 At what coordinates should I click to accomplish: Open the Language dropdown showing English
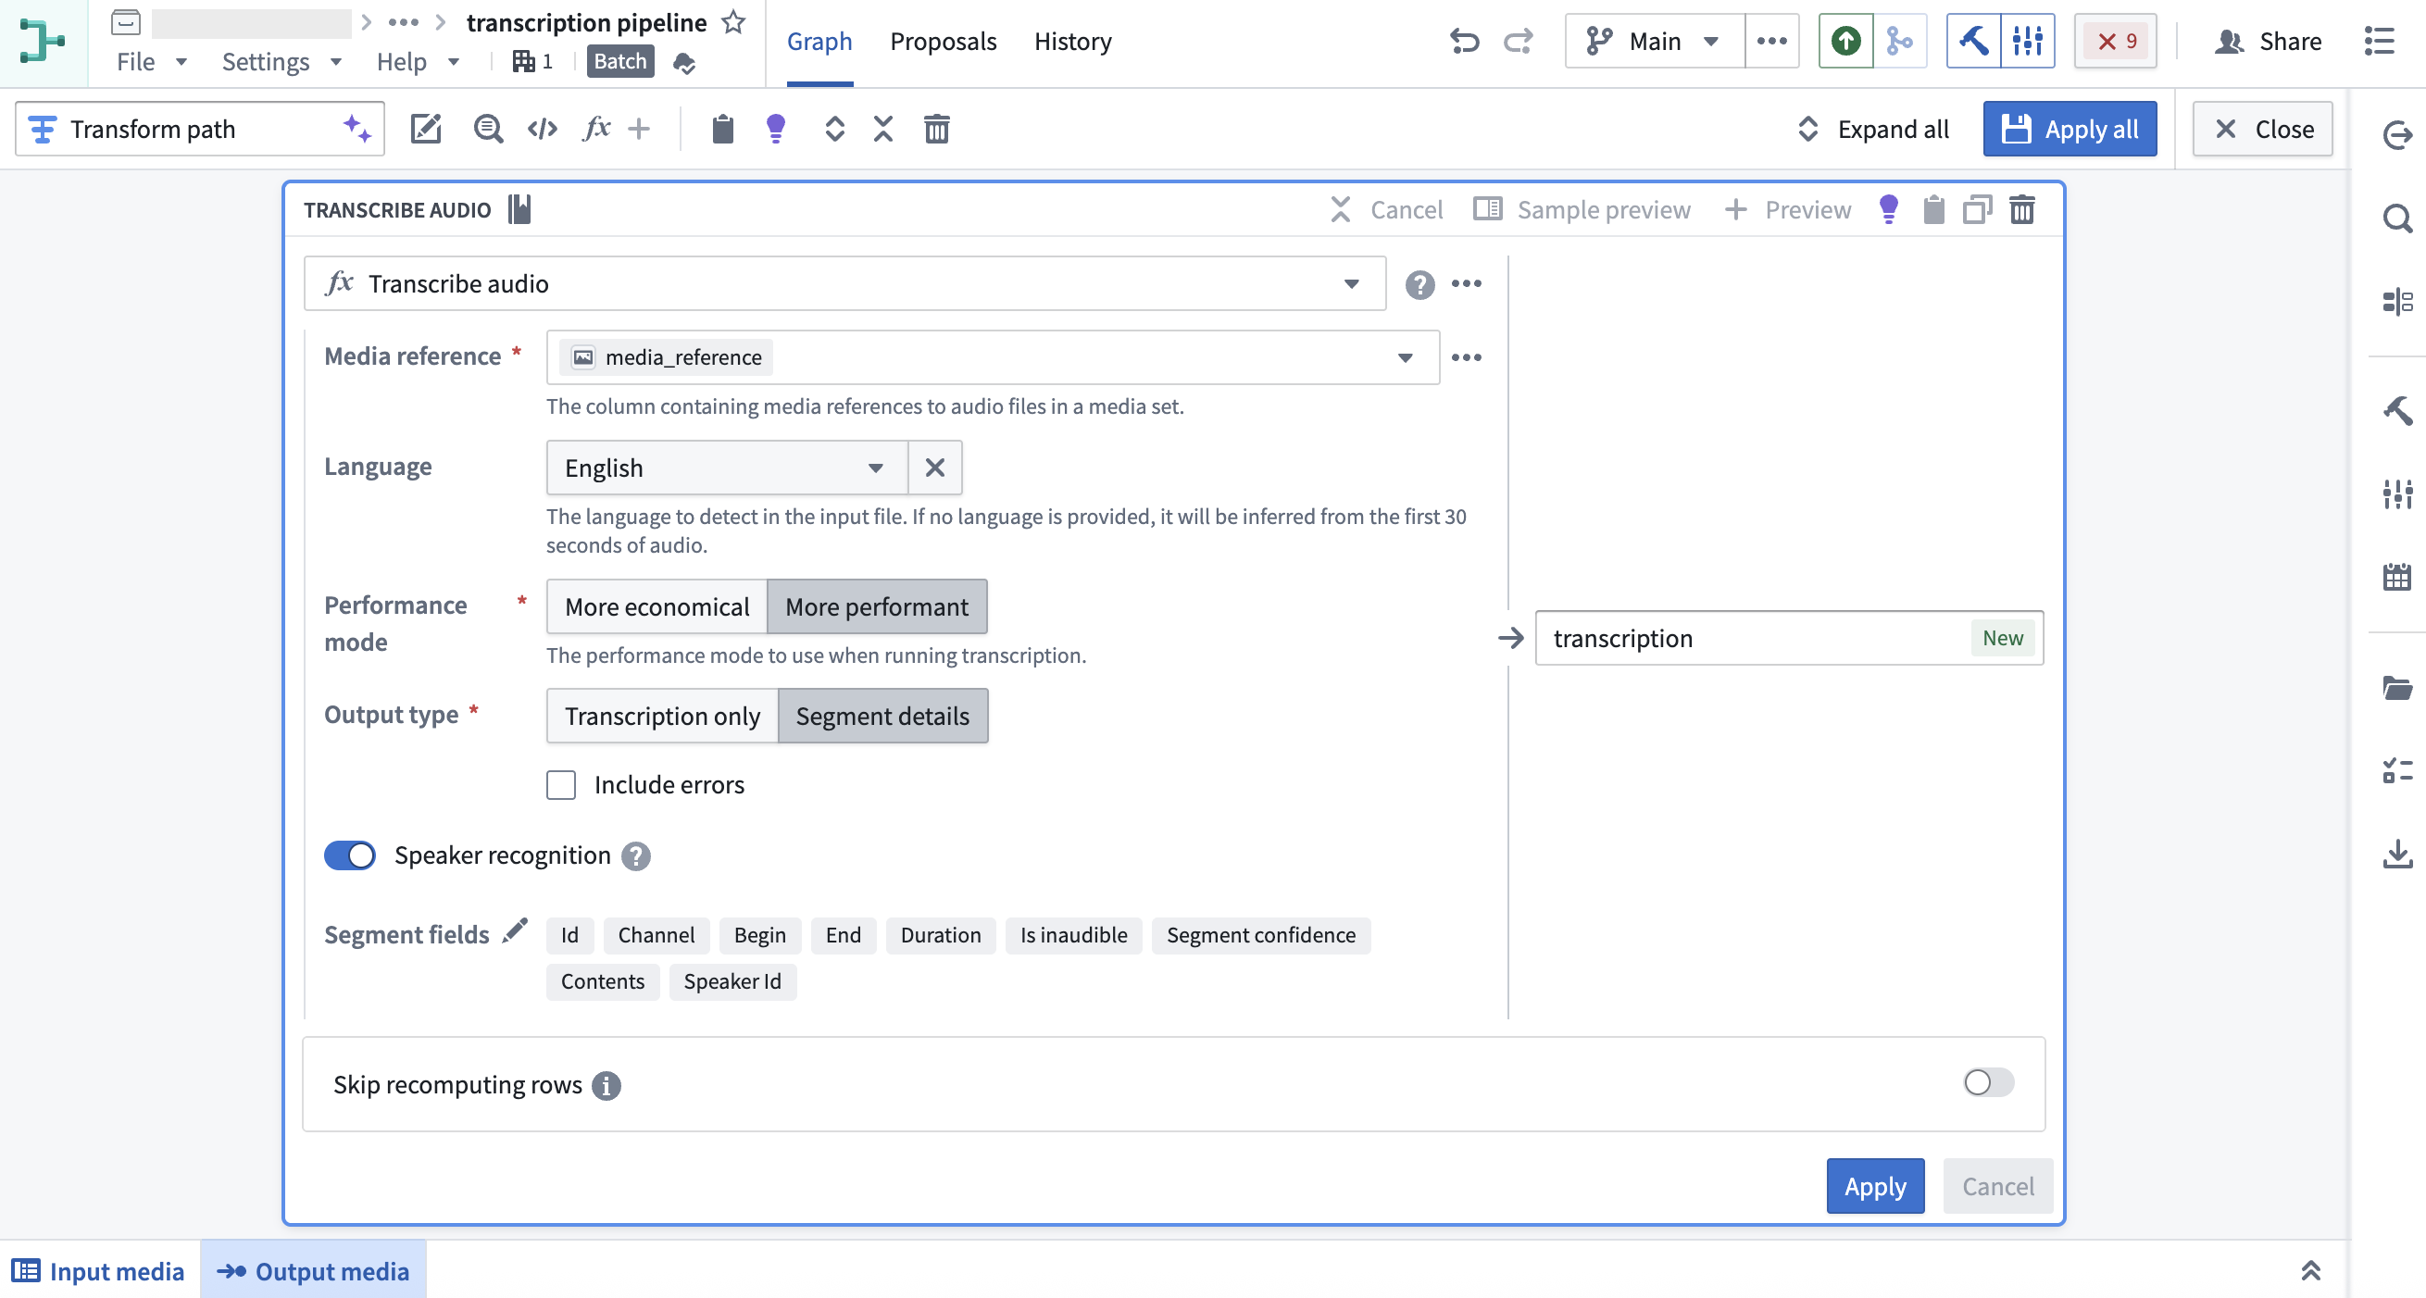pos(726,468)
